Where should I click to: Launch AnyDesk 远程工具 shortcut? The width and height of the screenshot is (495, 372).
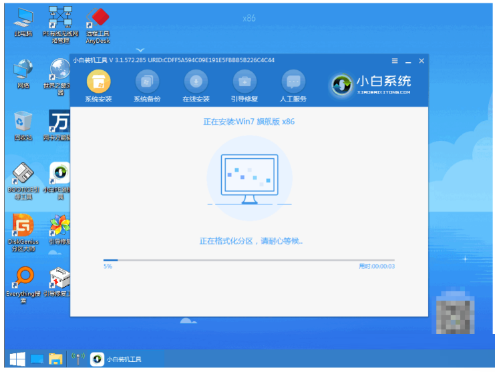pos(98,25)
